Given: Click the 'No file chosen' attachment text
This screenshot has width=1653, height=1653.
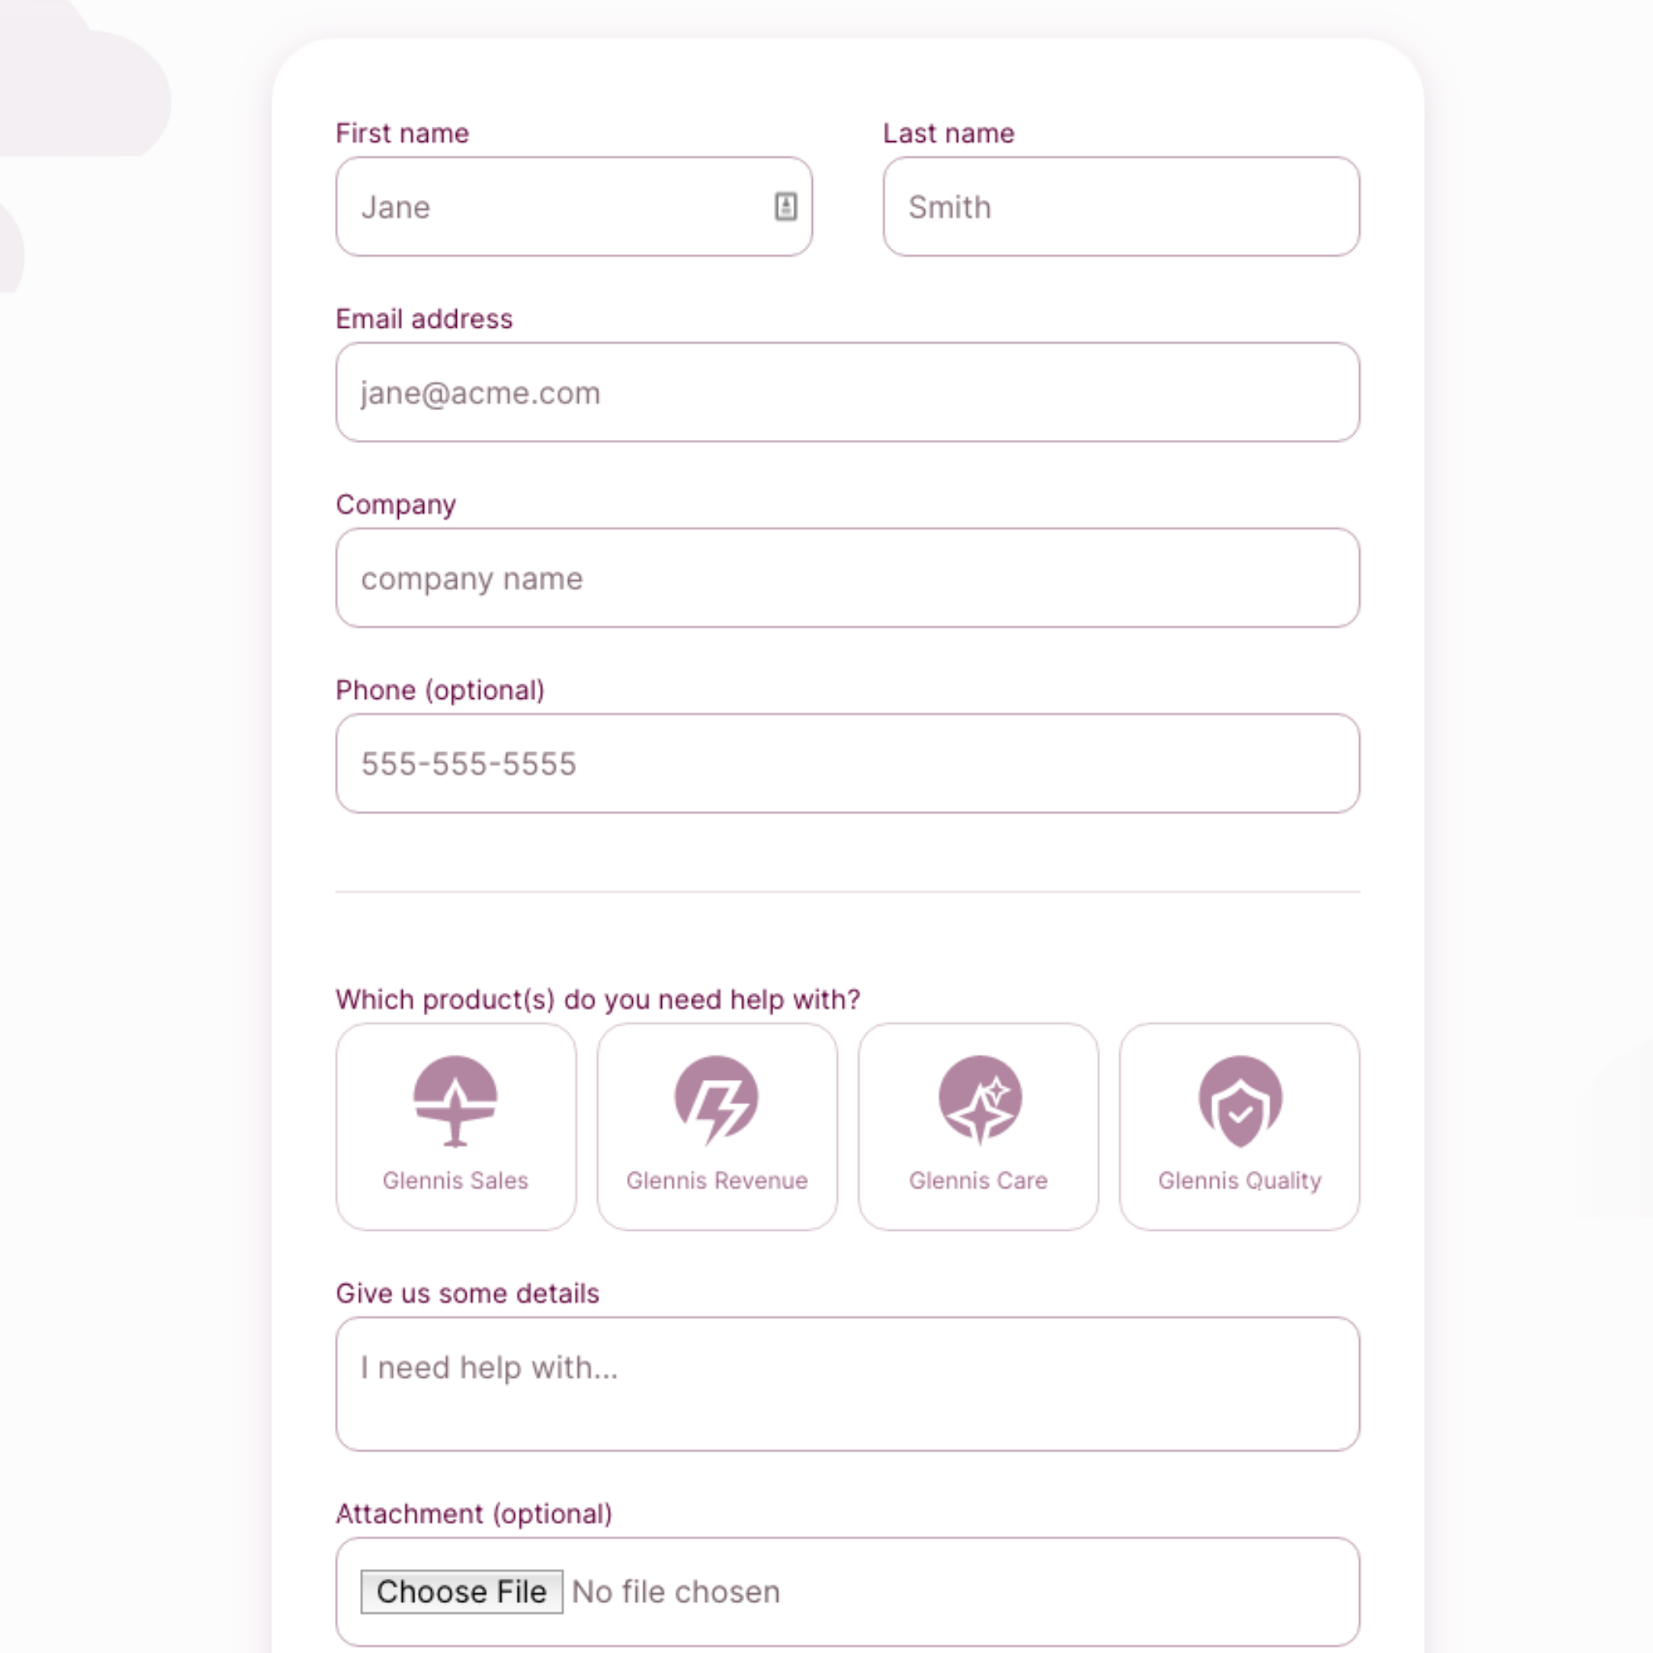Looking at the screenshot, I should click(676, 1592).
